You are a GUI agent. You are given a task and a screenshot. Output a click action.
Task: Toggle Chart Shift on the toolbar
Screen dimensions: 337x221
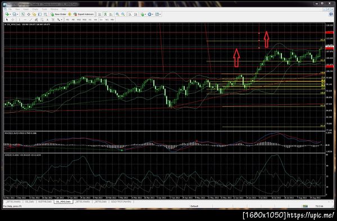click(135, 14)
